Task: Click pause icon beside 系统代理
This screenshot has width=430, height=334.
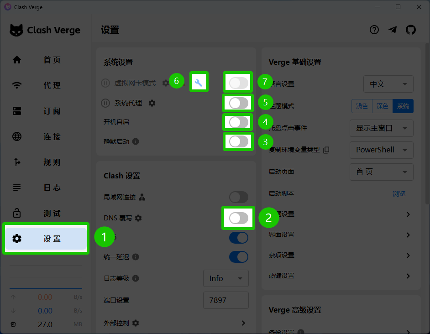Action: [x=105, y=103]
